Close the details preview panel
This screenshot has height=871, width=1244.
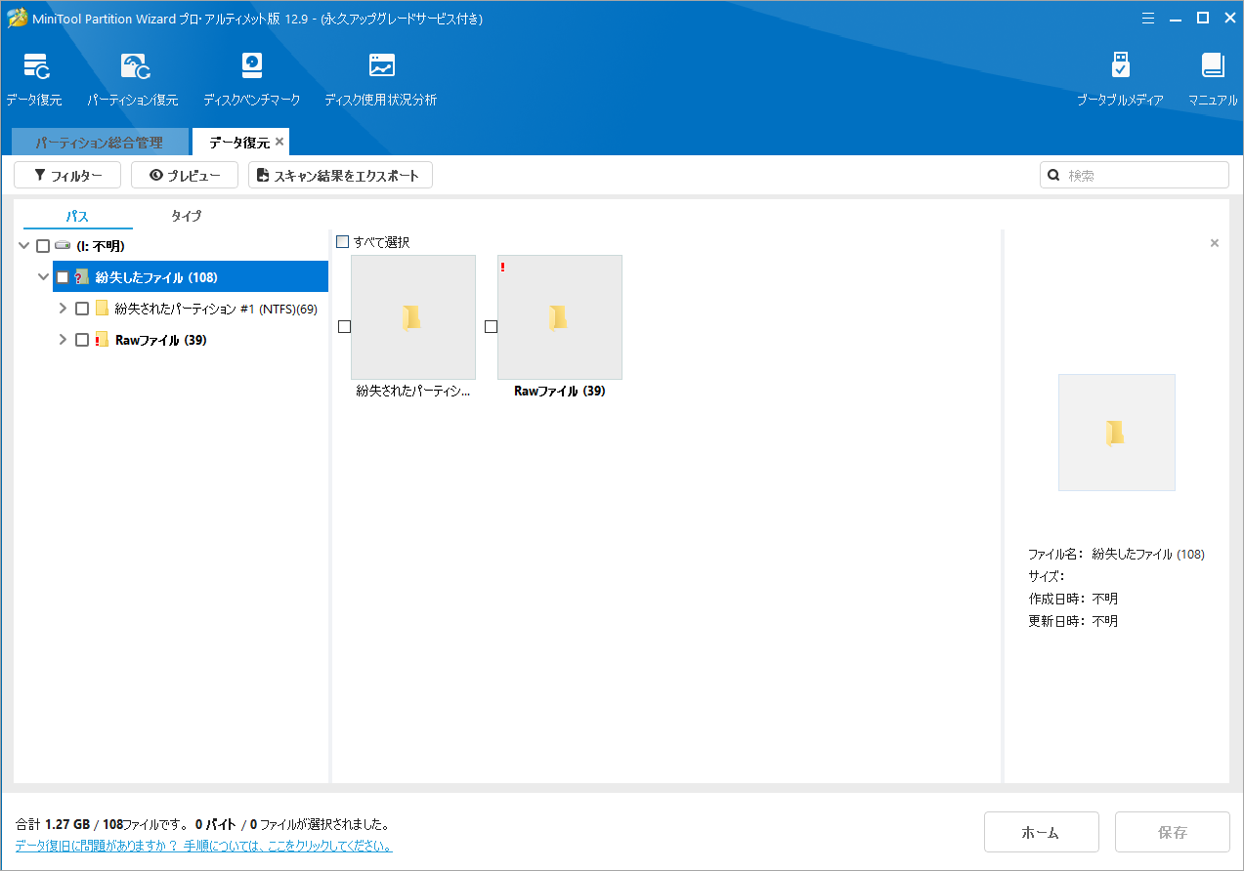[x=1215, y=243]
